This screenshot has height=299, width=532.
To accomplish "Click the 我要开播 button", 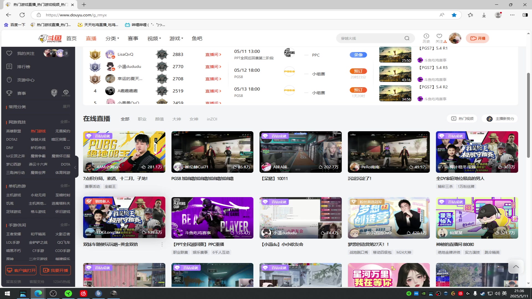I will pos(55,270).
